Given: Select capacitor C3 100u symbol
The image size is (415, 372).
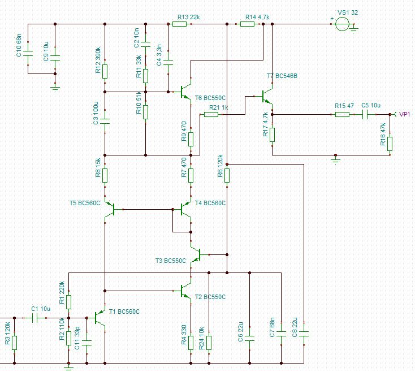Looking at the screenshot, I should pos(105,121).
